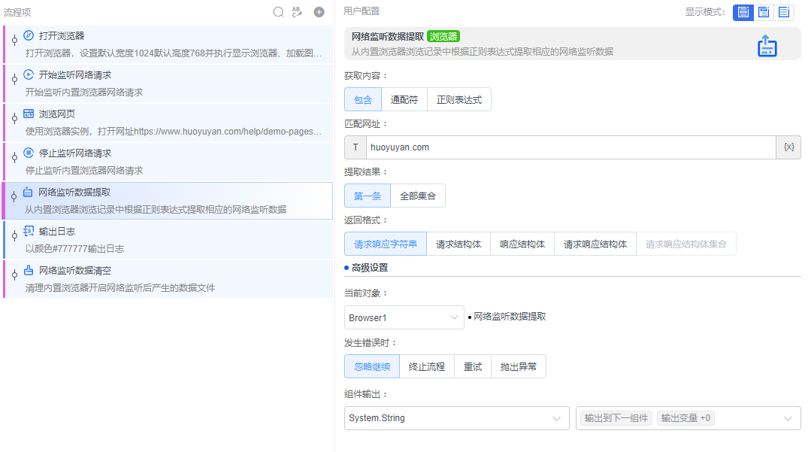
Task: Click the 打开浏览器 step icon in the flow list
Action: tap(29, 34)
